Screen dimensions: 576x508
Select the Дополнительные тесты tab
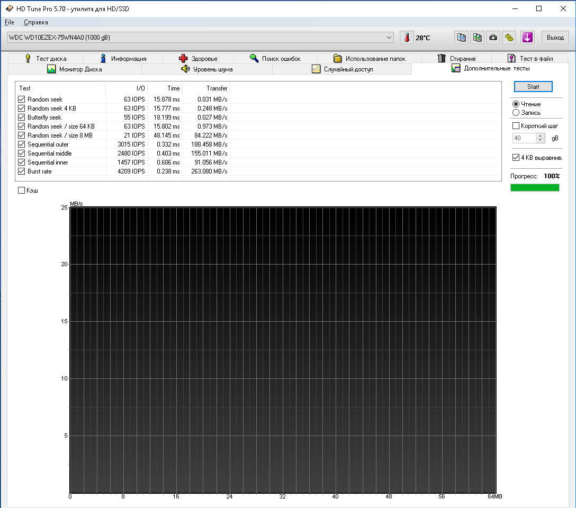pos(490,68)
